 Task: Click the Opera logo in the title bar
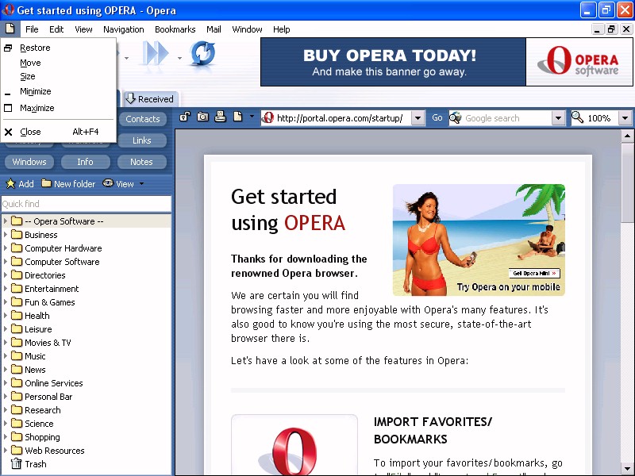pyautogui.click(x=8, y=10)
